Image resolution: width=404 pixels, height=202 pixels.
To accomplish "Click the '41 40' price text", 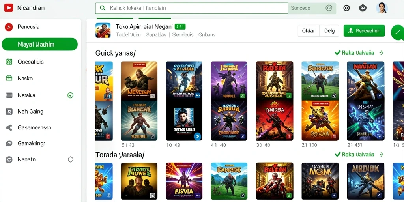I will (x=218, y=145).
